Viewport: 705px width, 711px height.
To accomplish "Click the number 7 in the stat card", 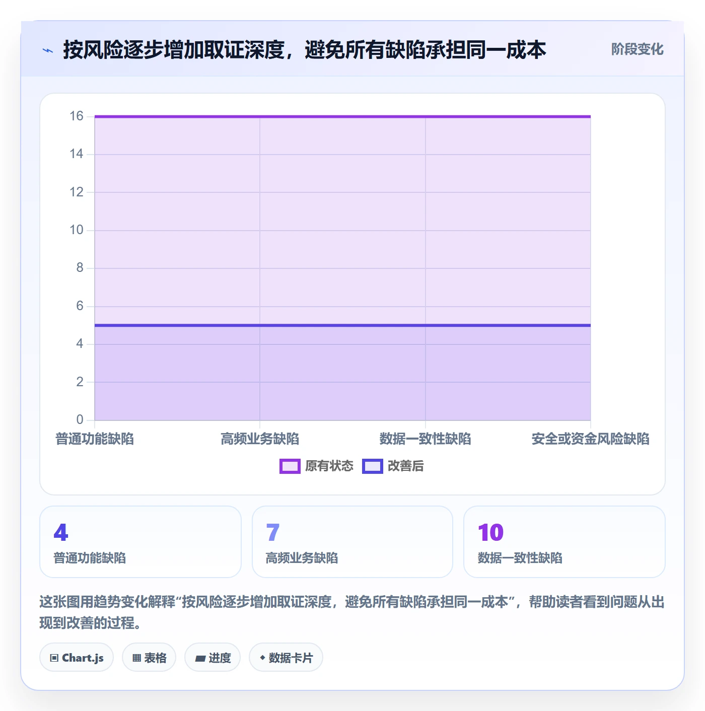I will point(273,533).
